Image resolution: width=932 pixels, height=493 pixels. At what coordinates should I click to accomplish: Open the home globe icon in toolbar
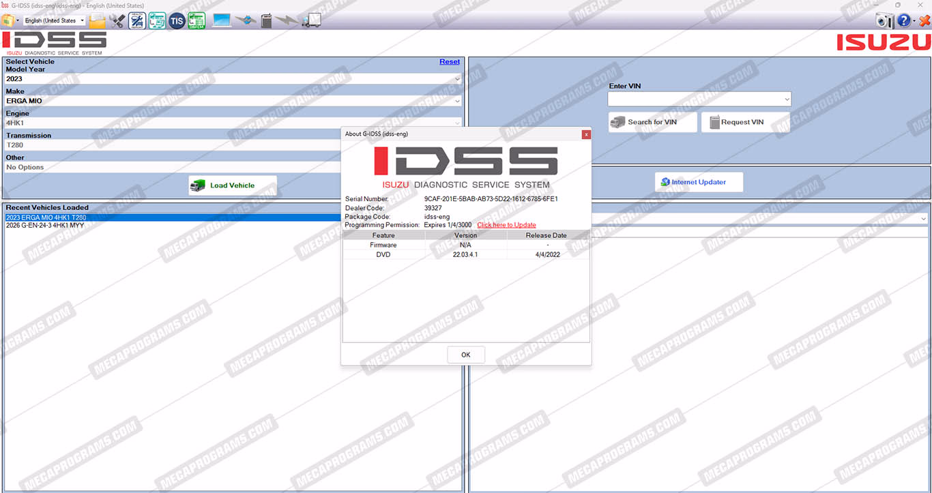tap(8, 20)
